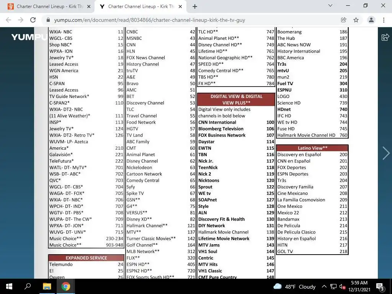Show hidden system tray icons
The image size is (392, 294).
pyautogui.click(x=324, y=286)
